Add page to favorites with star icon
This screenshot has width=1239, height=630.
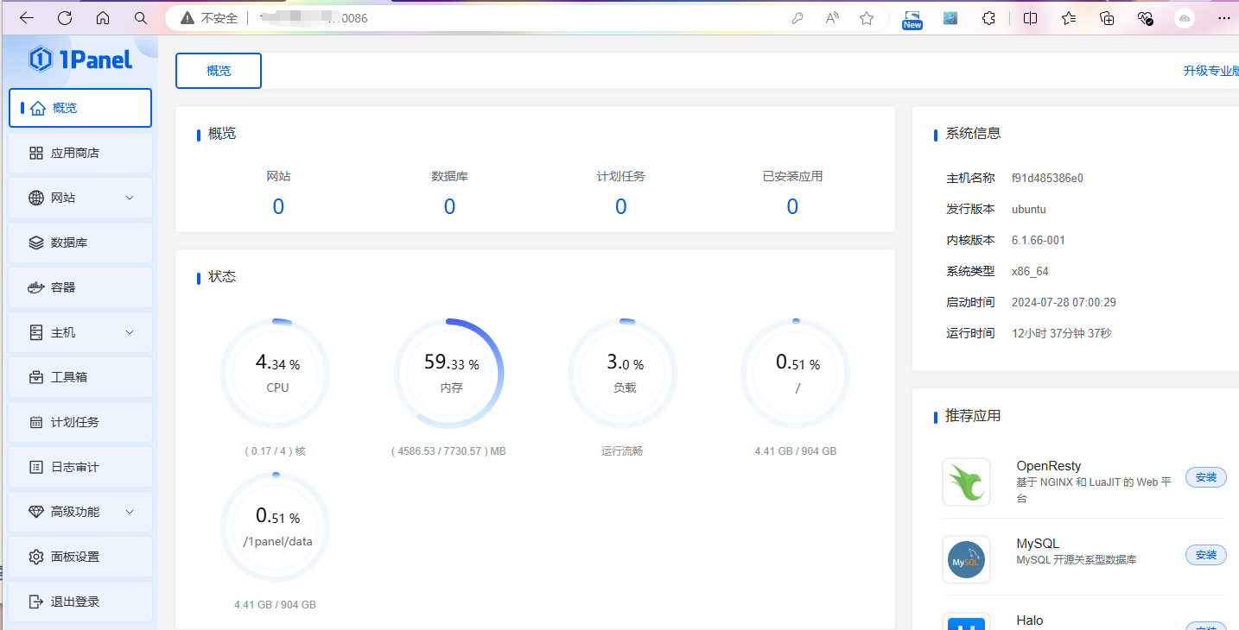pos(867,17)
